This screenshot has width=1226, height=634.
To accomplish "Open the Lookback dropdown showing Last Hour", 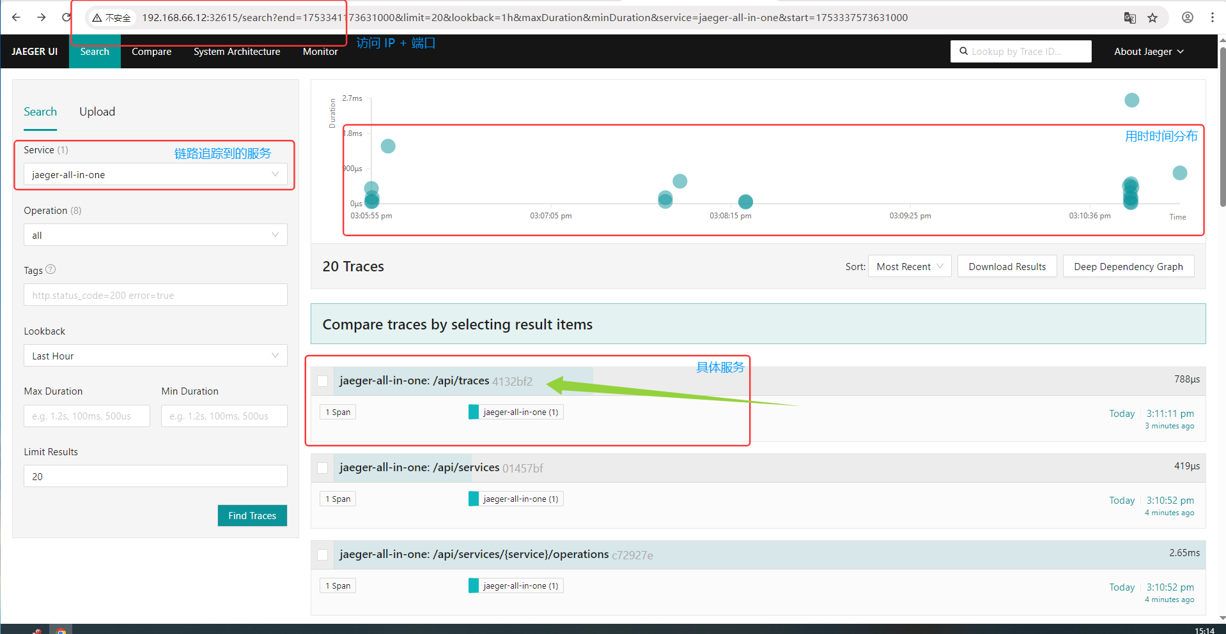I will click(155, 356).
